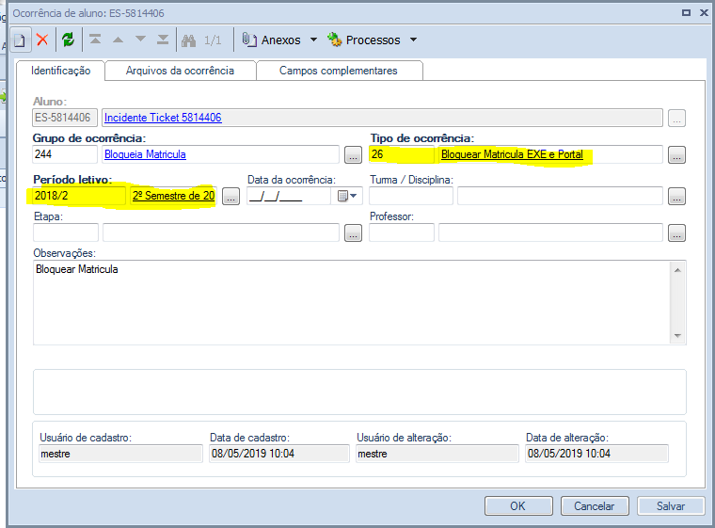Switch to the Identificação tab
715x528 pixels.
(x=60, y=71)
